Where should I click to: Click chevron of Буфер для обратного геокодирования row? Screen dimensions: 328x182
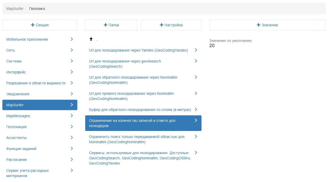click(x=196, y=109)
